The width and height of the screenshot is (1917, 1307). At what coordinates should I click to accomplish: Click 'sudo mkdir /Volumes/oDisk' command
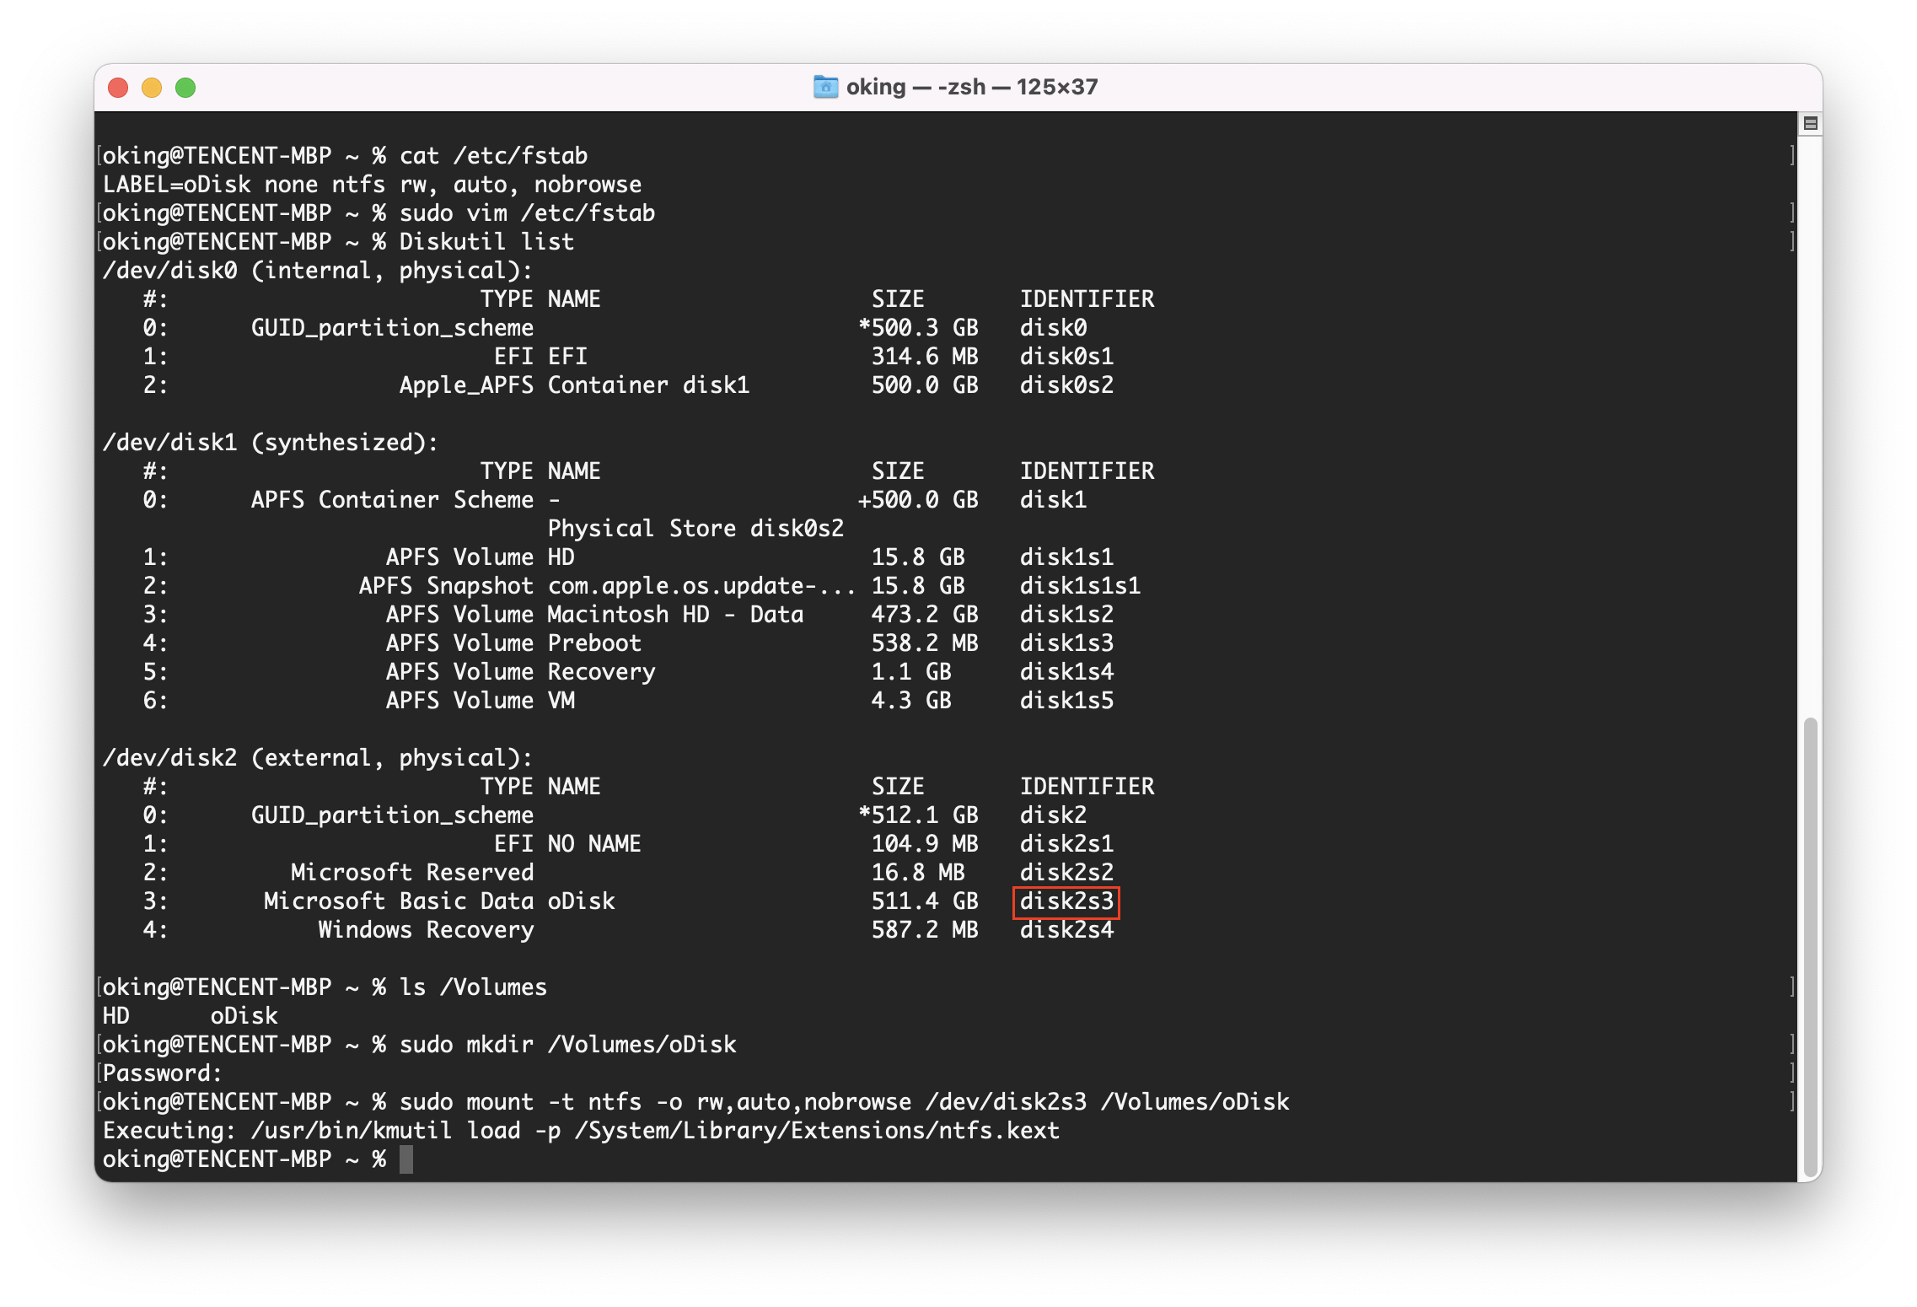click(x=567, y=1045)
